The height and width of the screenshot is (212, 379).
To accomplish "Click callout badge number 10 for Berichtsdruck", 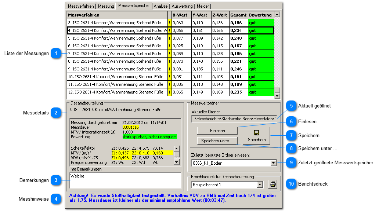I will click(291, 184).
